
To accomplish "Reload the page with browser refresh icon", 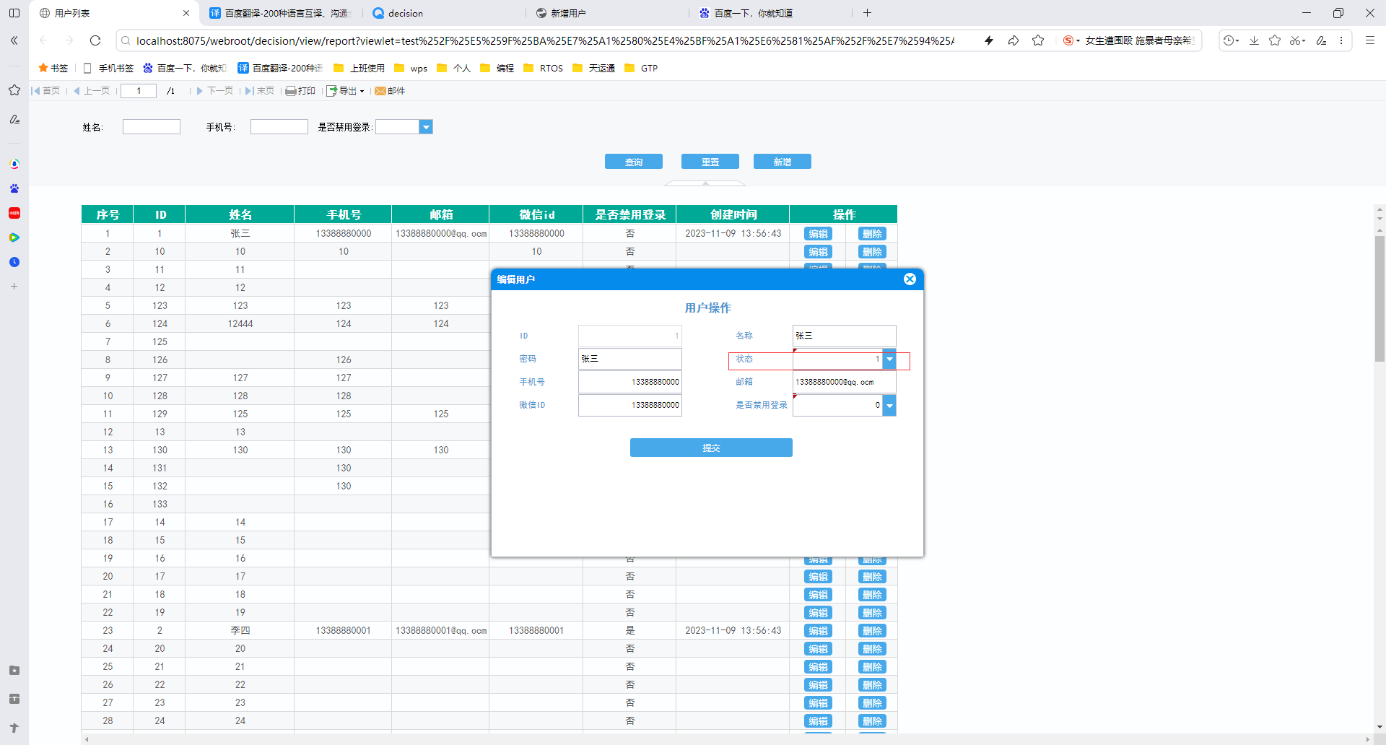I will tap(95, 40).
